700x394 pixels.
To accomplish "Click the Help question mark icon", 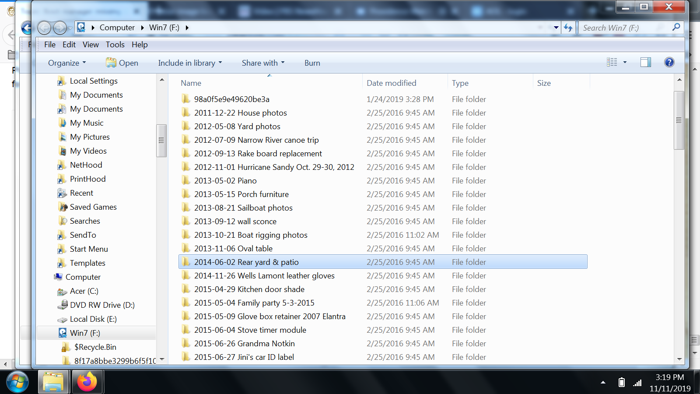I will click(x=669, y=62).
